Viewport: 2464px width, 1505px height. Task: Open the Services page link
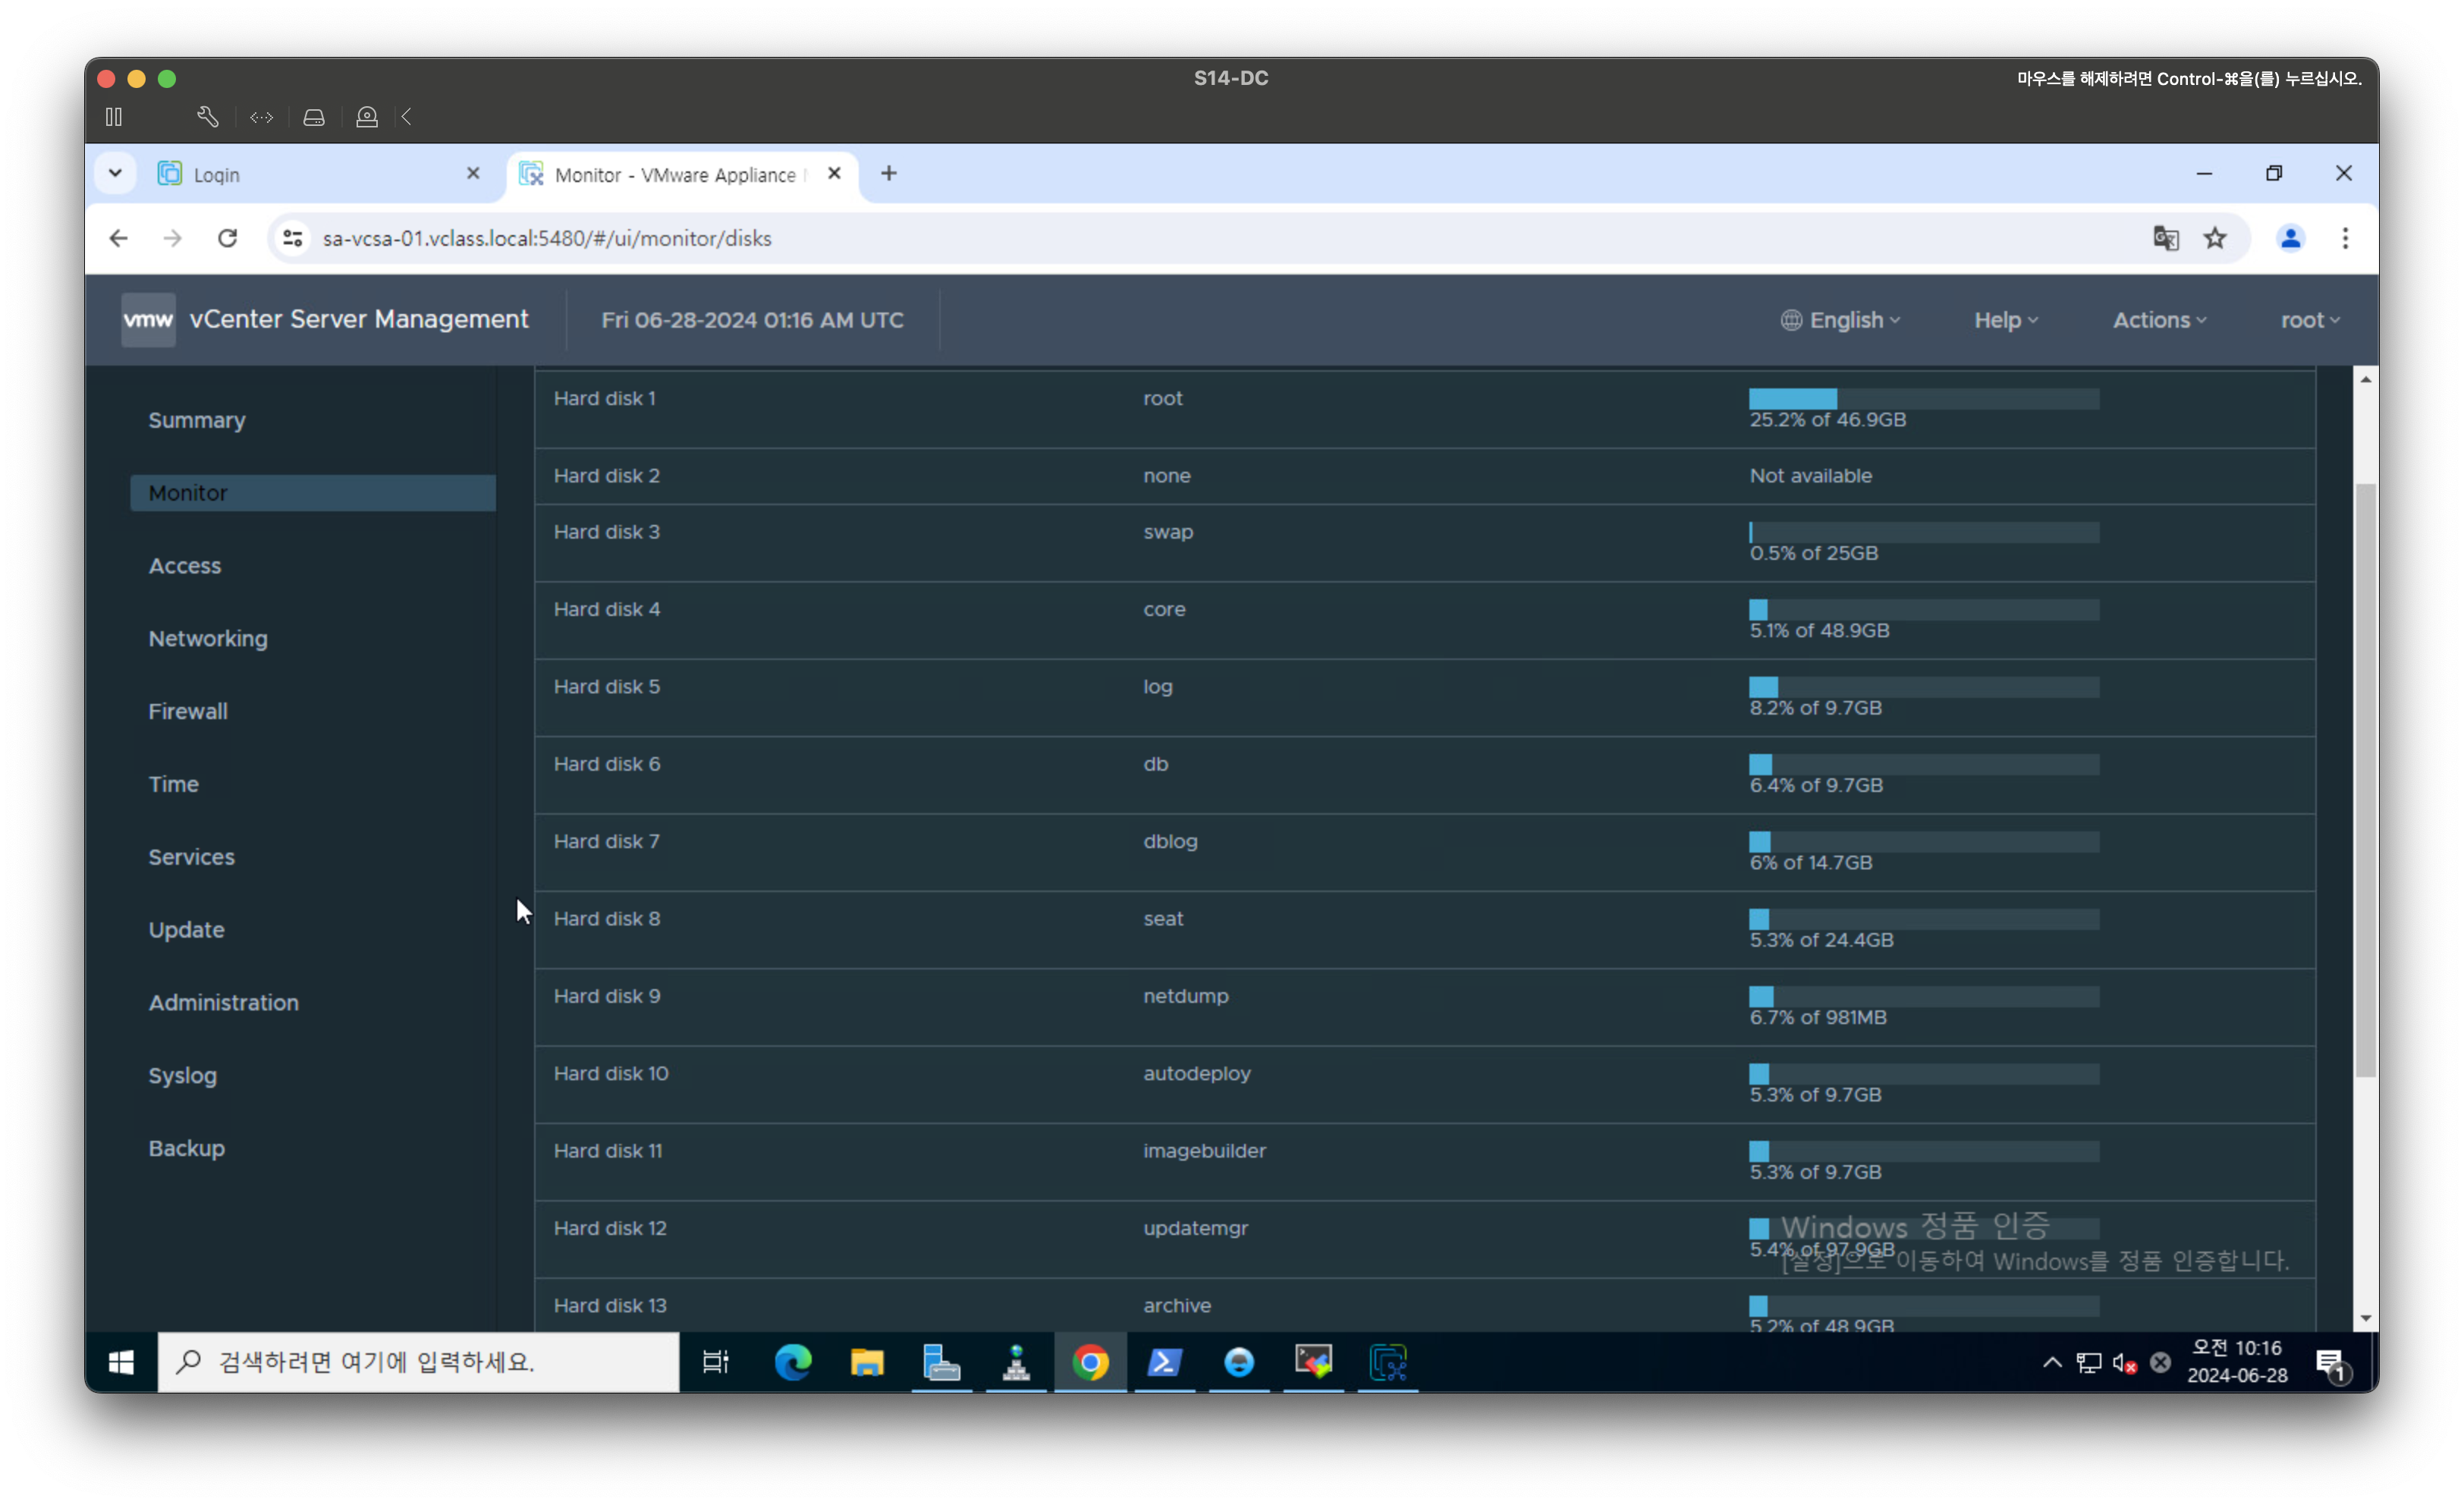192,857
